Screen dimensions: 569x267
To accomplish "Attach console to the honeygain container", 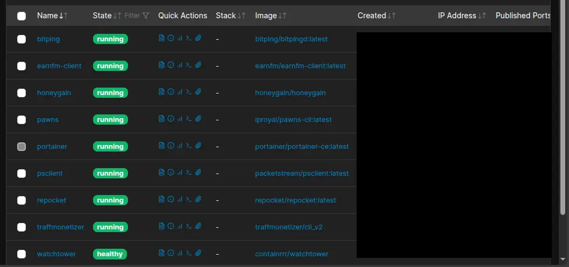I will click(198, 92).
